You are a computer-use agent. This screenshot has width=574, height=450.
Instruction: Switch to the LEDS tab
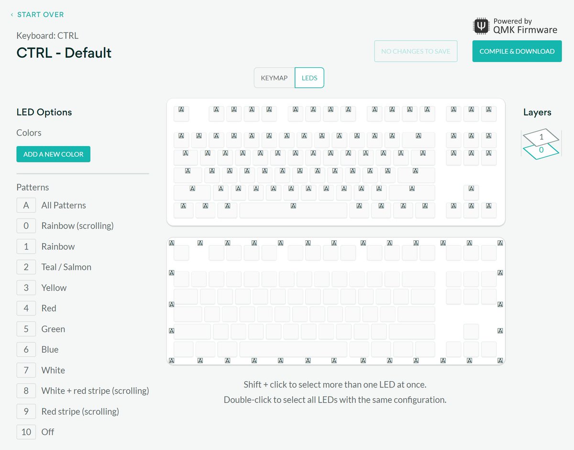[x=309, y=78]
